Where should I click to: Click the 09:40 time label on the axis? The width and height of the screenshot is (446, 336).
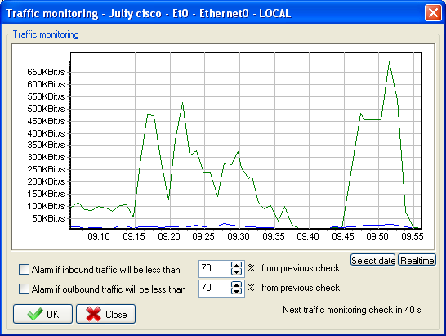click(308, 236)
